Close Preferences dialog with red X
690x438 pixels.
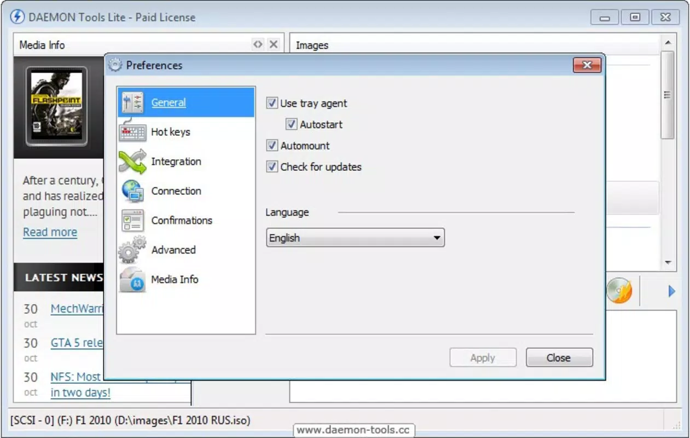587,65
